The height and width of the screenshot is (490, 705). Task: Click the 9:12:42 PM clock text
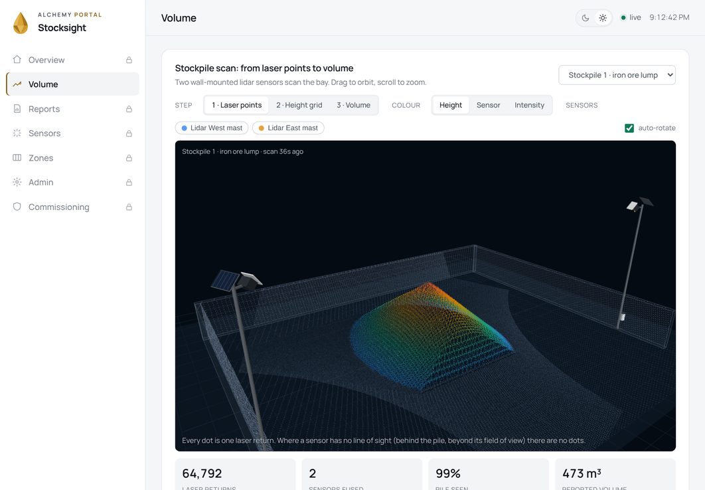click(669, 17)
